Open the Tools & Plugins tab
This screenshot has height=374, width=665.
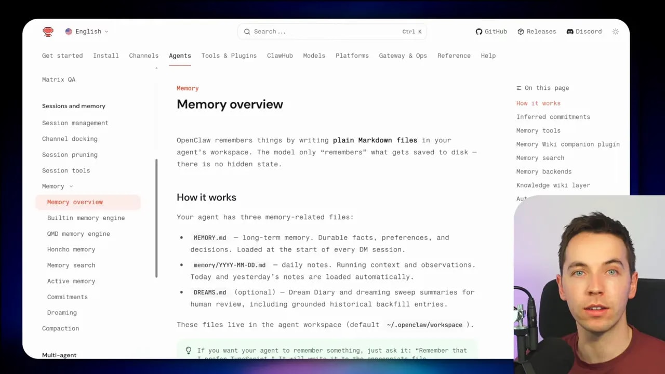point(229,56)
